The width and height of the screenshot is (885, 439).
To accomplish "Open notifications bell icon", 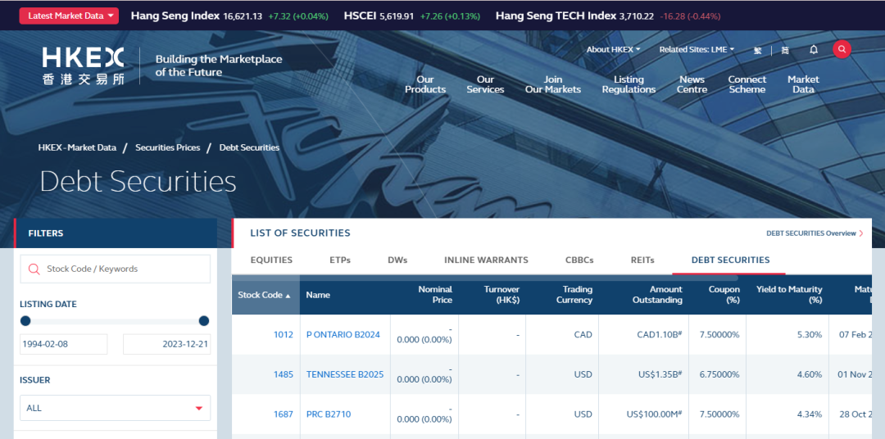I will click(814, 50).
